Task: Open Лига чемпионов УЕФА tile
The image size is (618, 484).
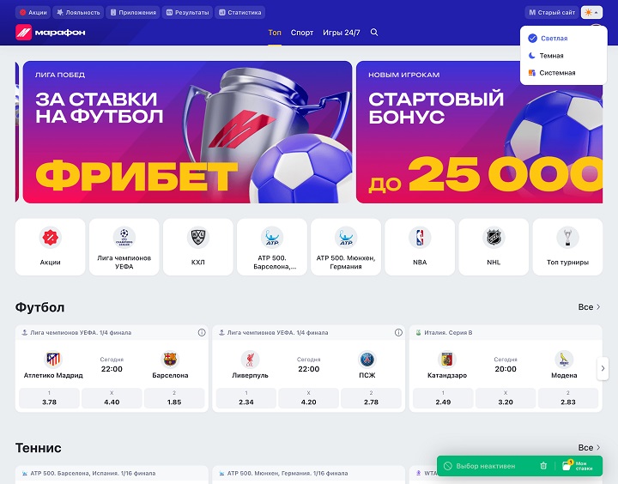Action: point(124,247)
